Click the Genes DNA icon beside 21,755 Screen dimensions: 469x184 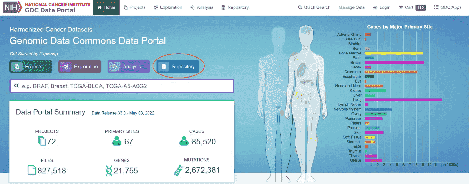pyautogui.click(x=109, y=171)
